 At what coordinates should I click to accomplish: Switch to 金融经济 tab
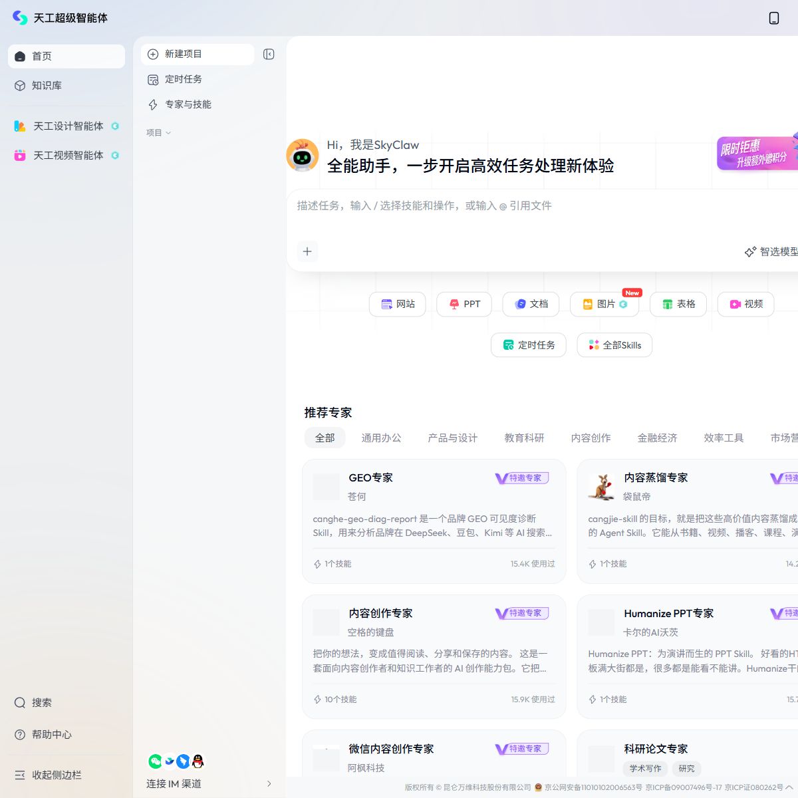click(x=658, y=438)
